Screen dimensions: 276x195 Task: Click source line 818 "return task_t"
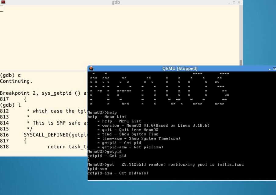[x=44, y=147]
